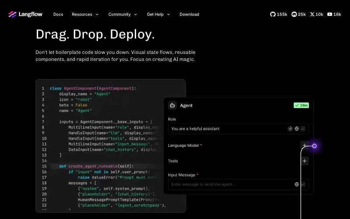Open the Discord link showing 25k

299,14
